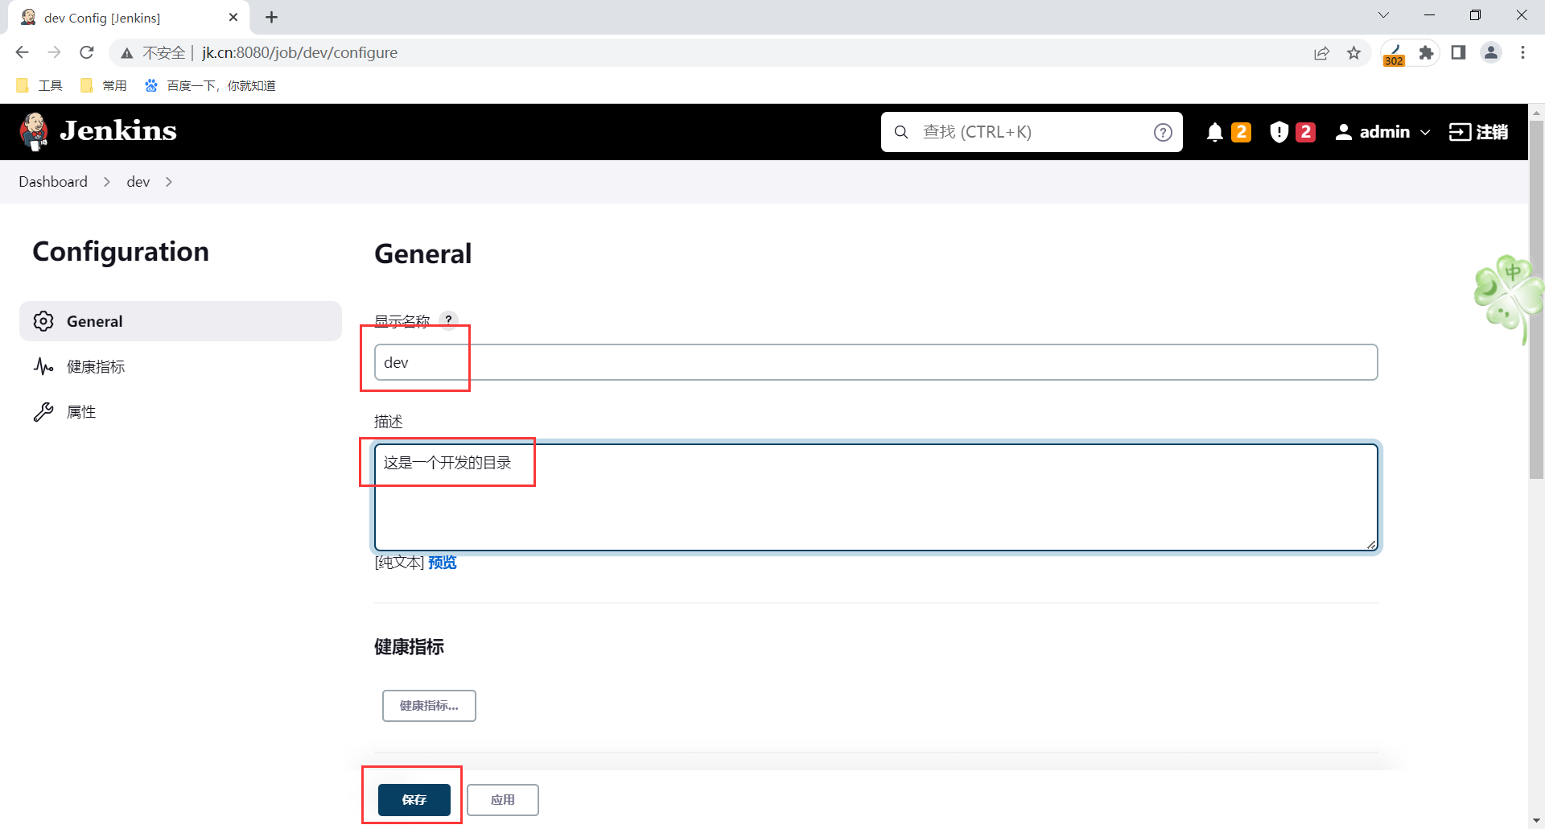Toggle the browser side panel icon
Viewport: 1545px width, 829px height.
tap(1458, 52)
